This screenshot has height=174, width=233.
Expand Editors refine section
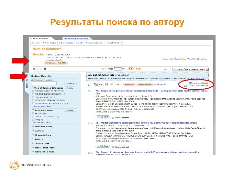coord(33,139)
